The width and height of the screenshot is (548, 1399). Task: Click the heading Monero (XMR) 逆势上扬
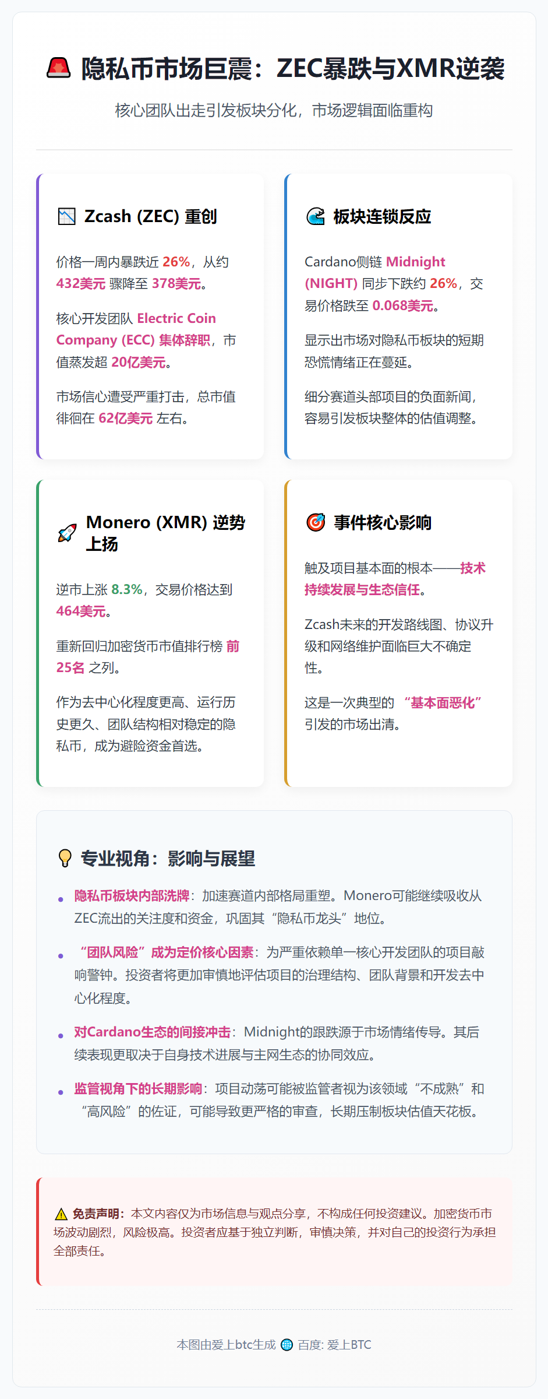(x=165, y=533)
